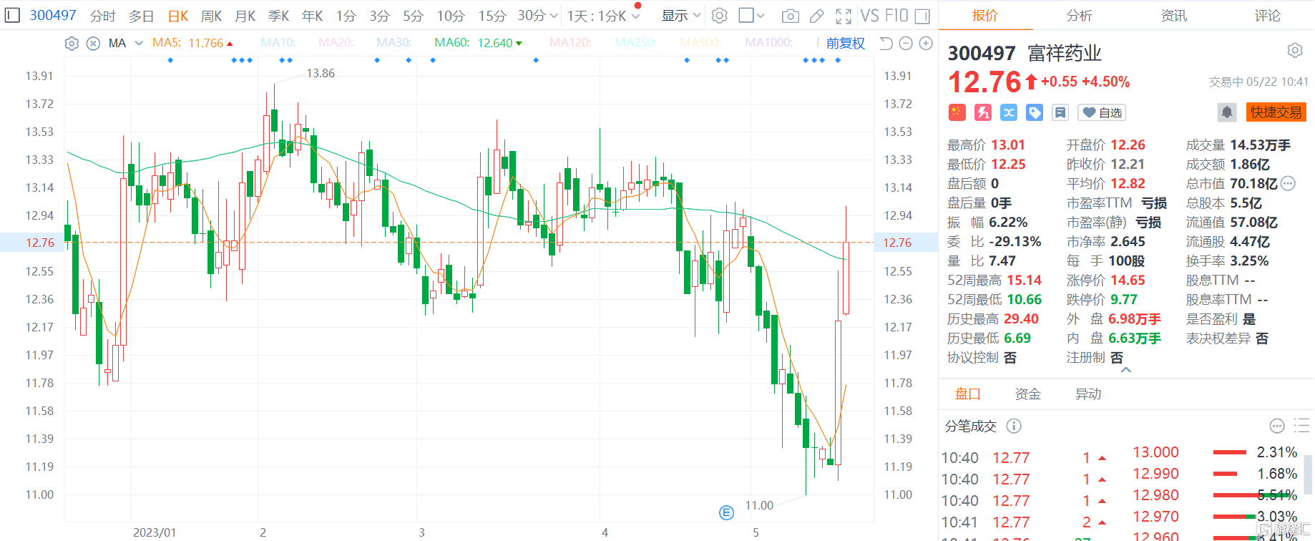Click the trades list scrollbar

[1309, 474]
